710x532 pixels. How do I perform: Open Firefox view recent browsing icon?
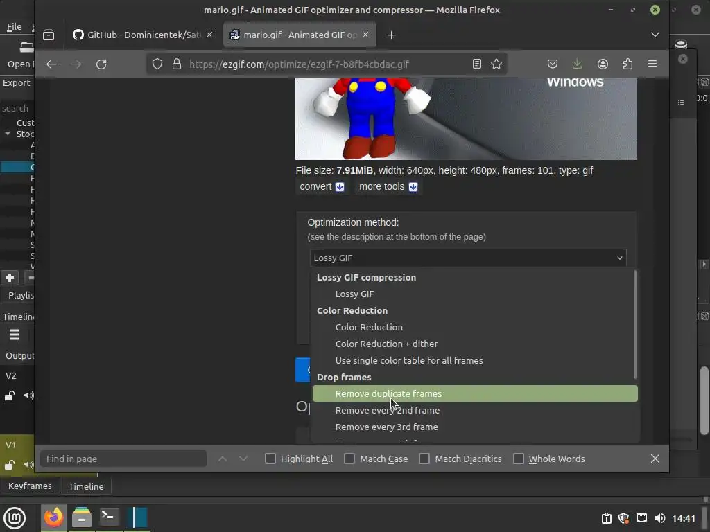coord(49,35)
